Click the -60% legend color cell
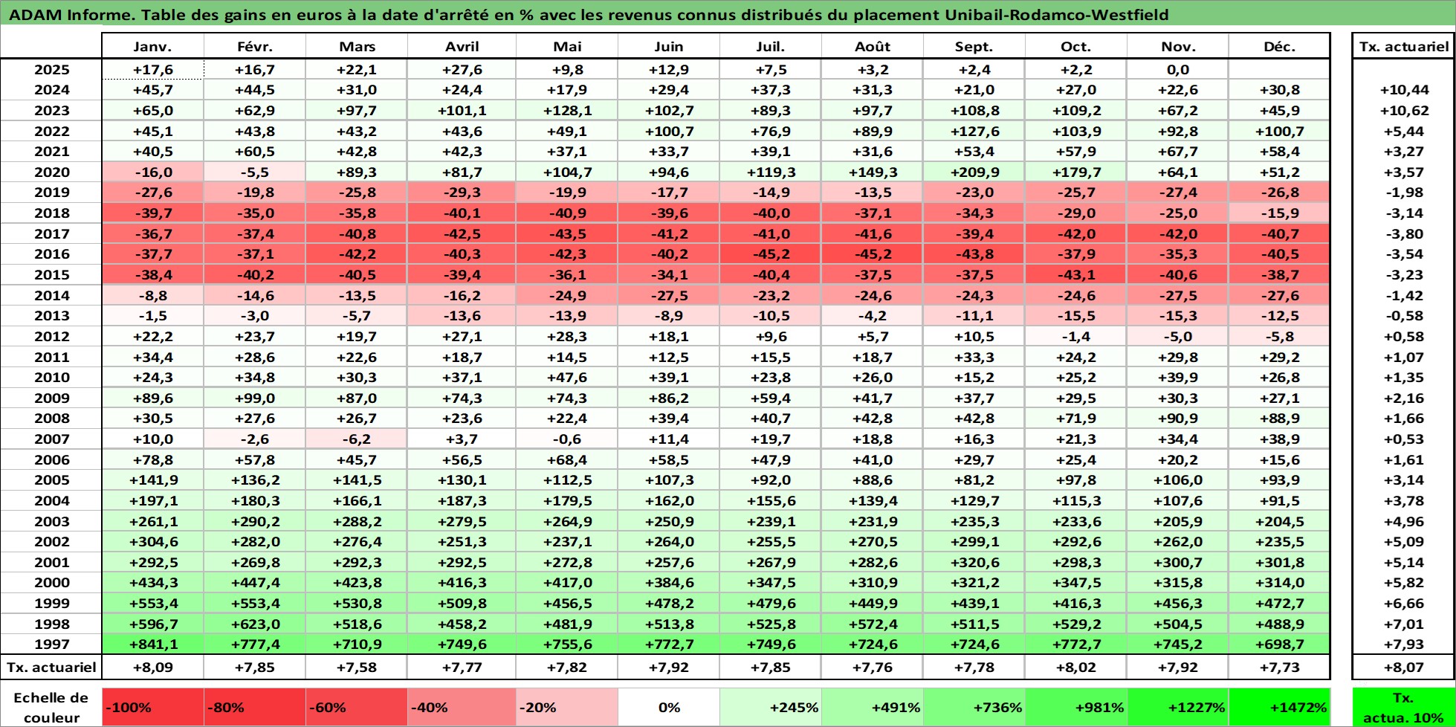This screenshot has width=1456, height=727. pos(357,707)
